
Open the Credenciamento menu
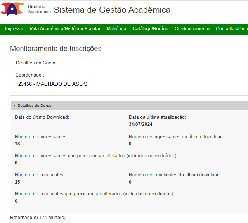[192, 29]
